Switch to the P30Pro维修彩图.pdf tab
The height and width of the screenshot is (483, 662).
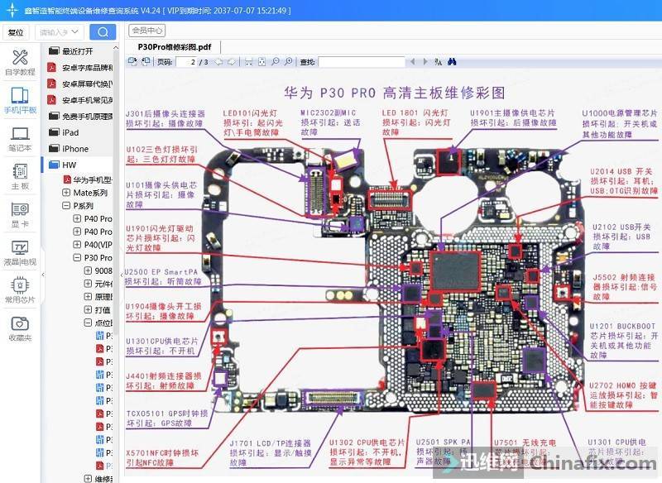point(175,47)
